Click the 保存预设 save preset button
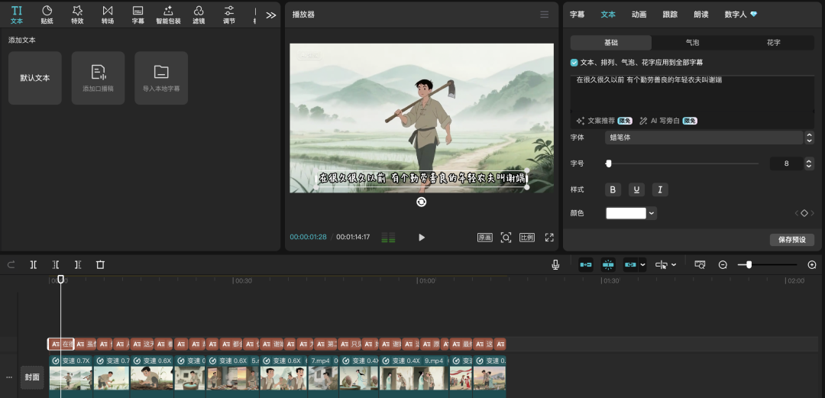This screenshot has height=398, width=825. [x=791, y=240]
